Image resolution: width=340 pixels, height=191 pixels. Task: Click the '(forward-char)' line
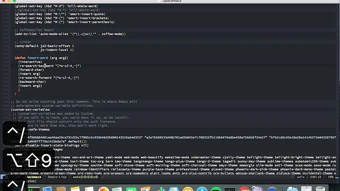click(x=31, y=69)
